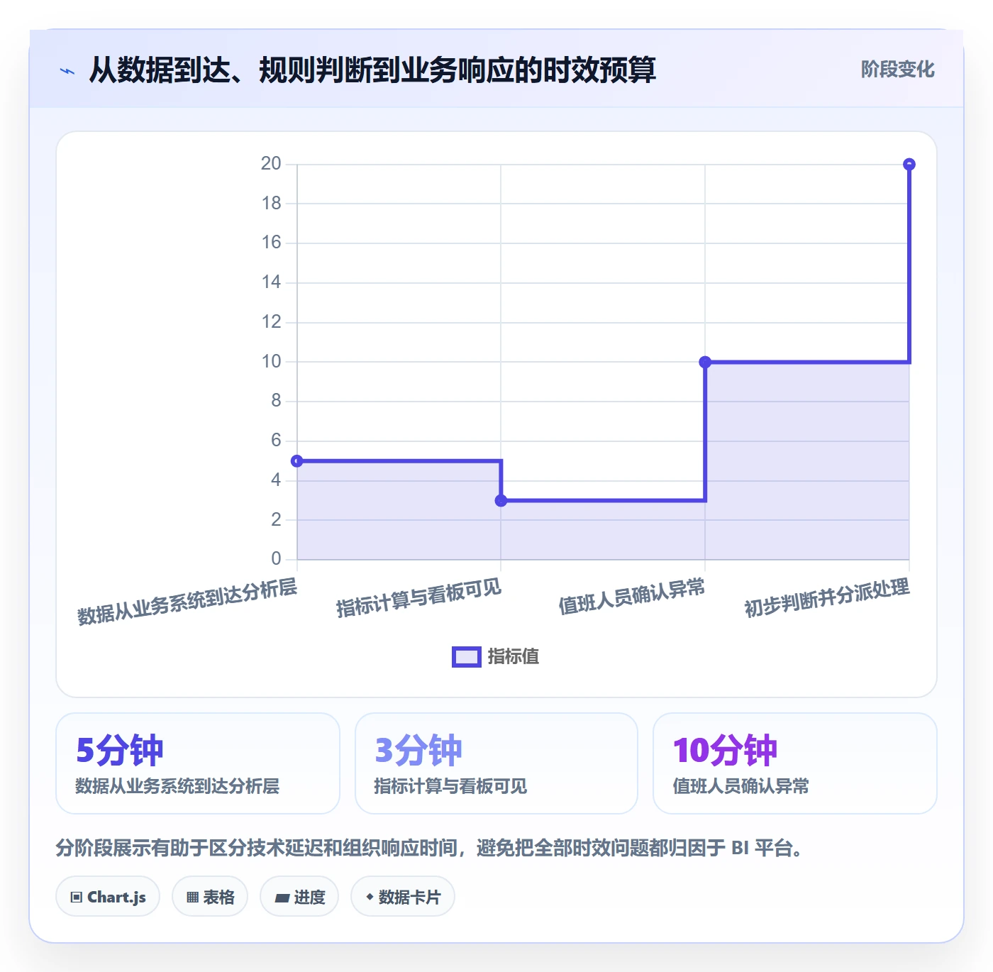Click the 进度 tag
The width and height of the screenshot is (993, 972).
[x=299, y=897]
